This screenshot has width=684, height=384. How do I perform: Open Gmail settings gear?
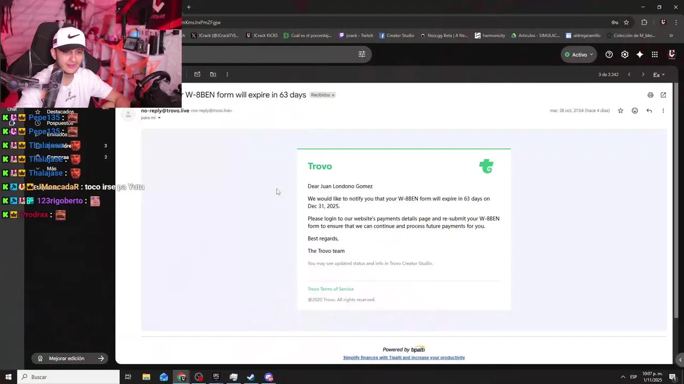coord(625,54)
